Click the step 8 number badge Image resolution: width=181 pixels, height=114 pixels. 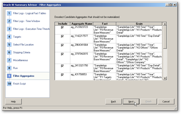[9, 68]
